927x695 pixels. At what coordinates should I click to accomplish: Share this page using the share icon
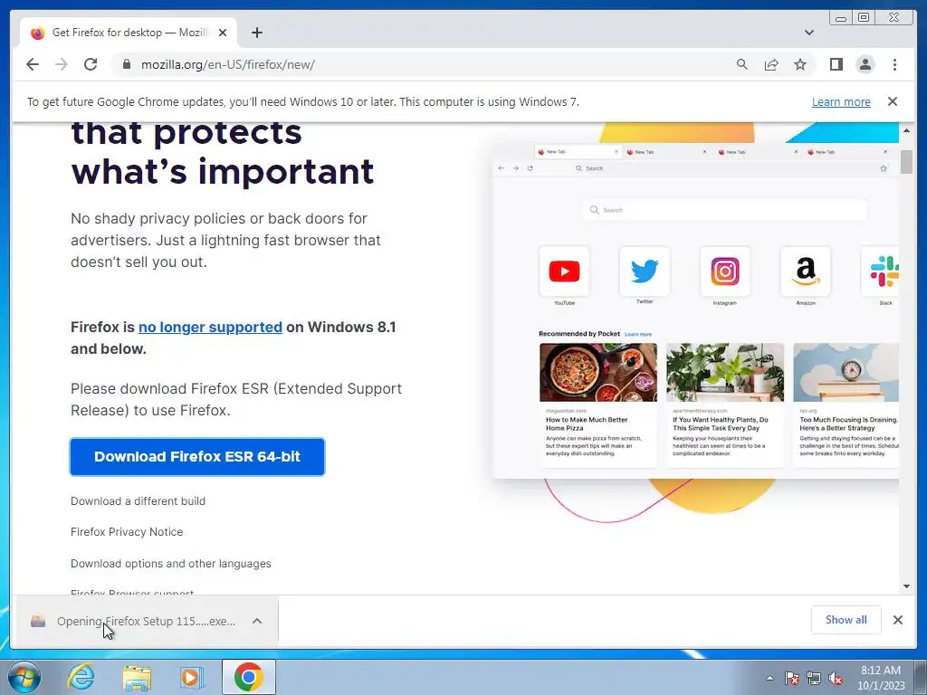771,64
